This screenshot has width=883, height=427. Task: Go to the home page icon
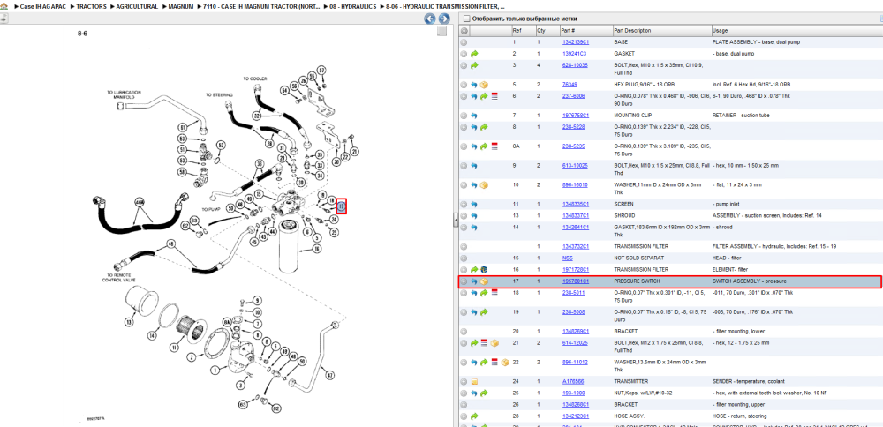point(4,6)
